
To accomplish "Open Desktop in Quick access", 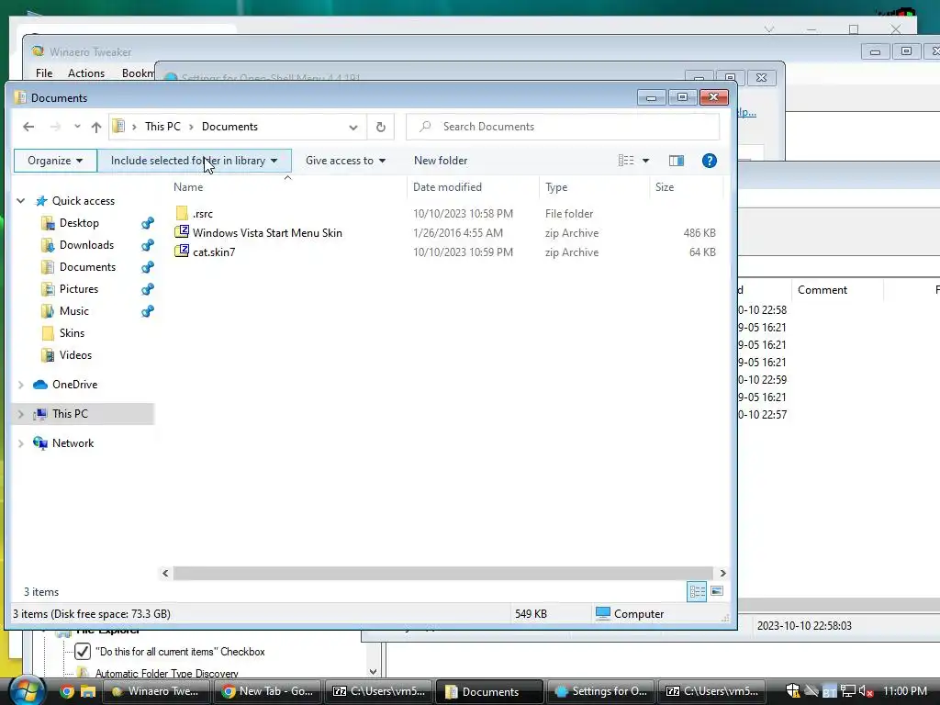I will pyautogui.click(x=79, y=223).
